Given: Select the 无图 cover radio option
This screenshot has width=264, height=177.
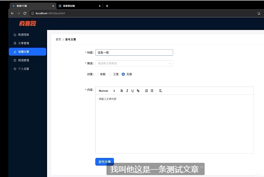Looking at the screenshot, I should (123, 74).
